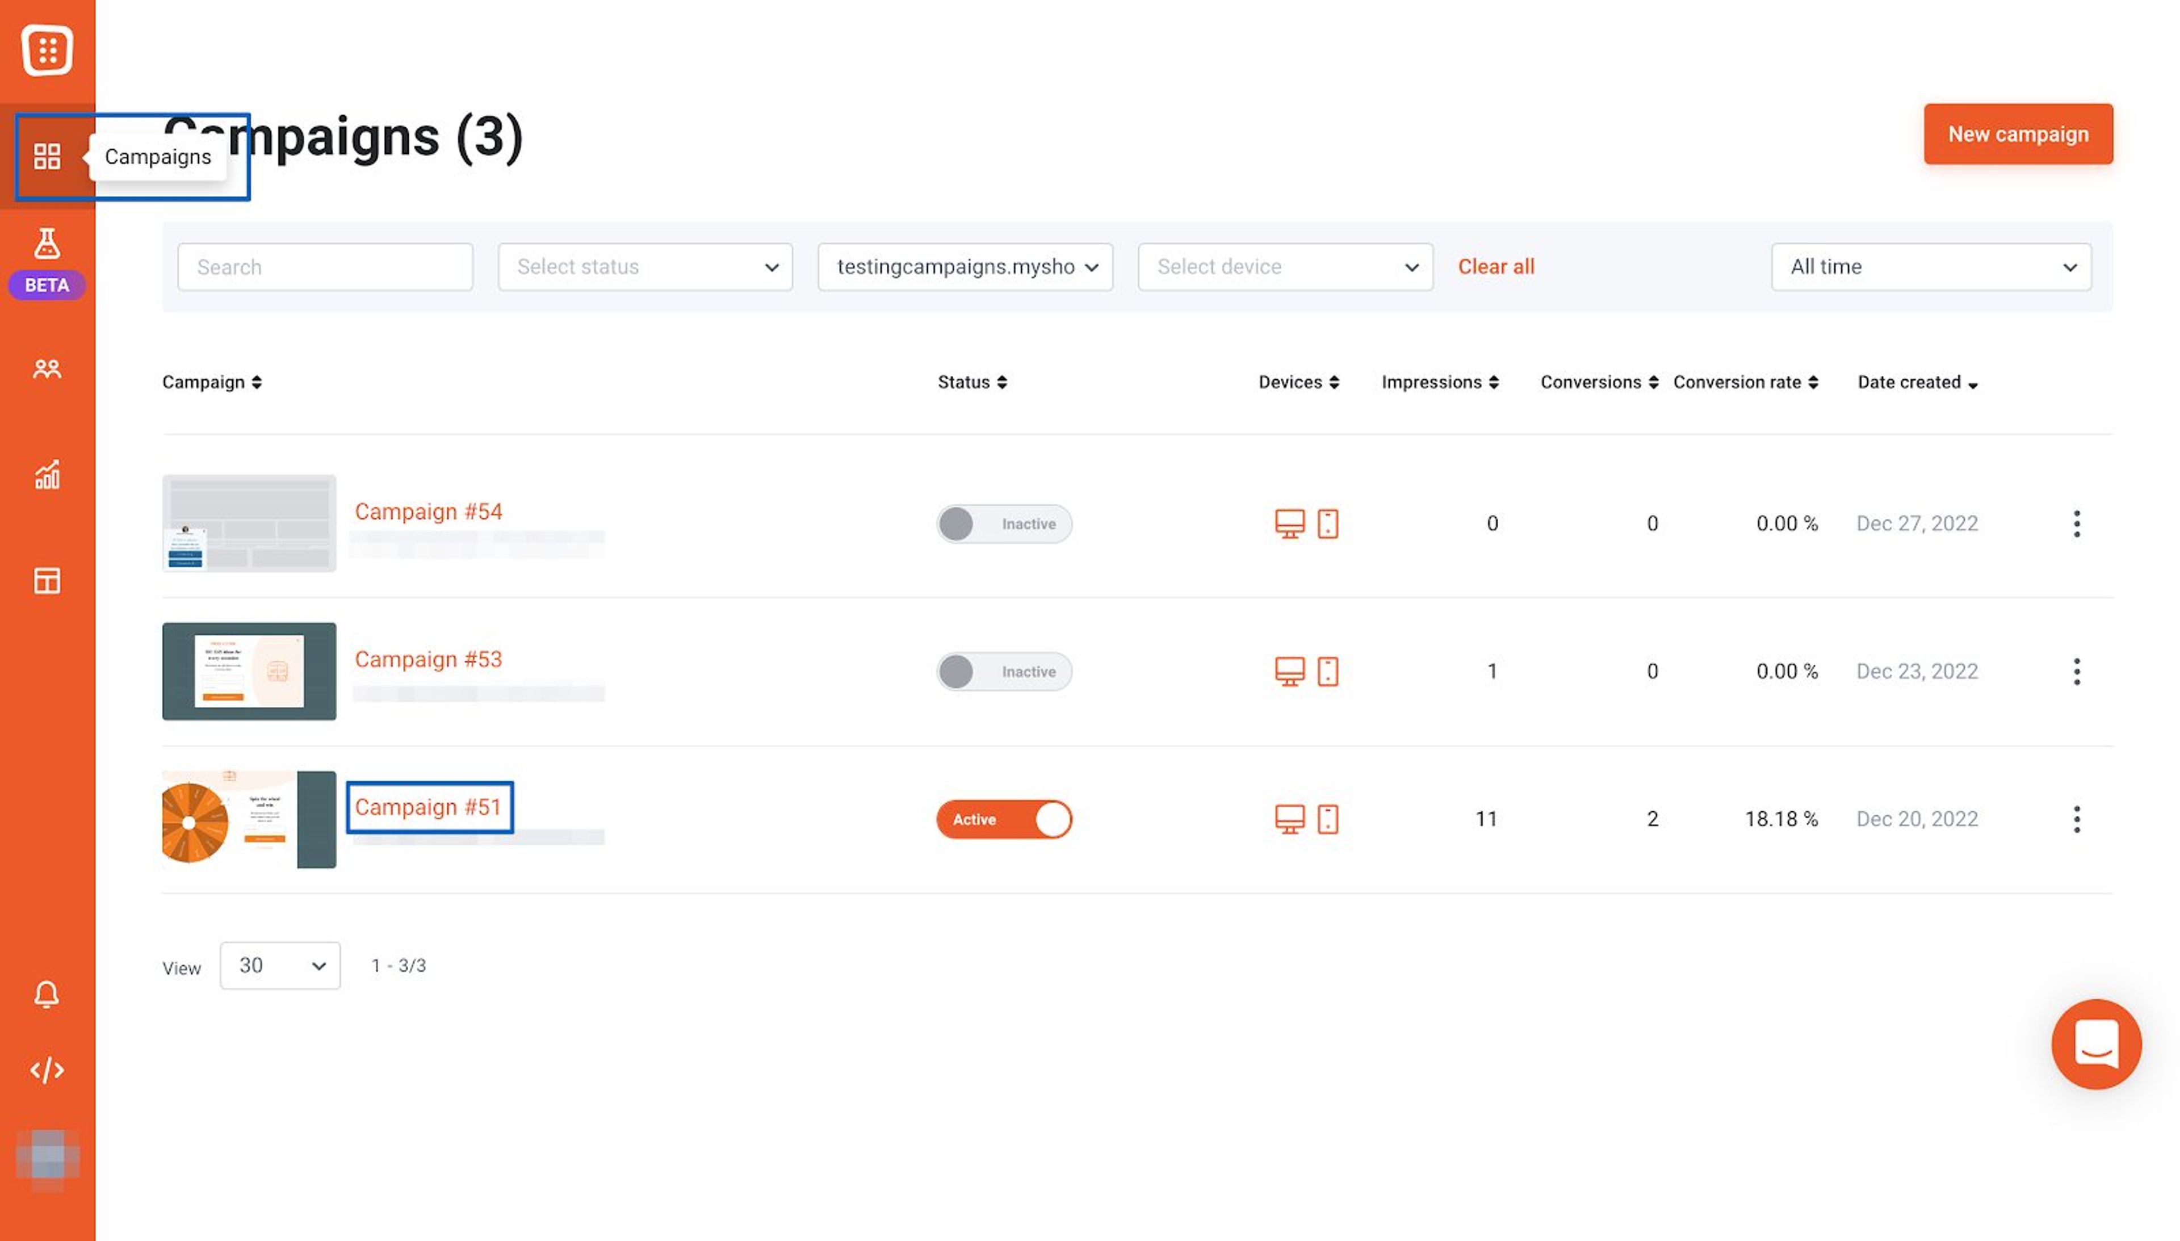Click mobile device icon for Campaign #51
Image resolution: width=2180 pixels, height=1241 pixels.
tap(1328, 819)
